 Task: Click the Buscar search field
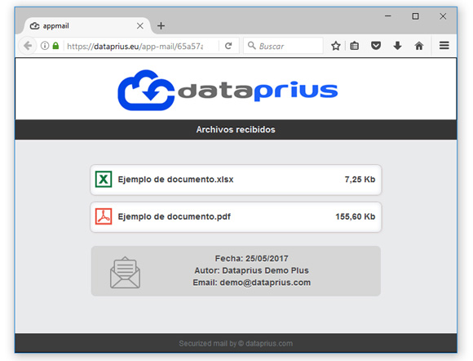coord(283,46)
